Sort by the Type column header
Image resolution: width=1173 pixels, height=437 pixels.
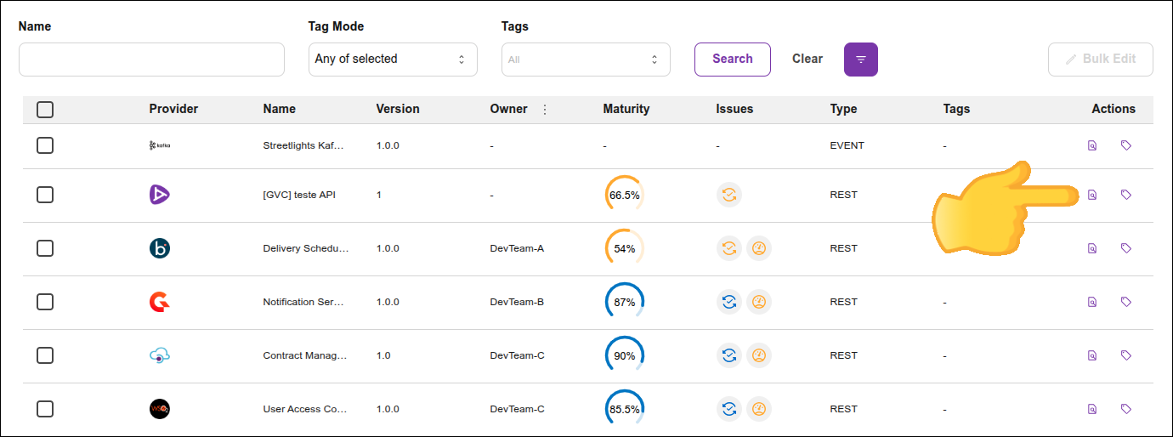click(843, 109)
